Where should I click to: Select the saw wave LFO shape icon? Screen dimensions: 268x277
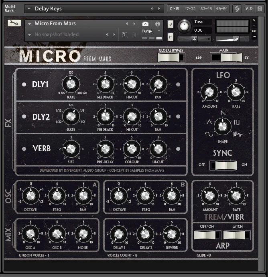[223, 113]
